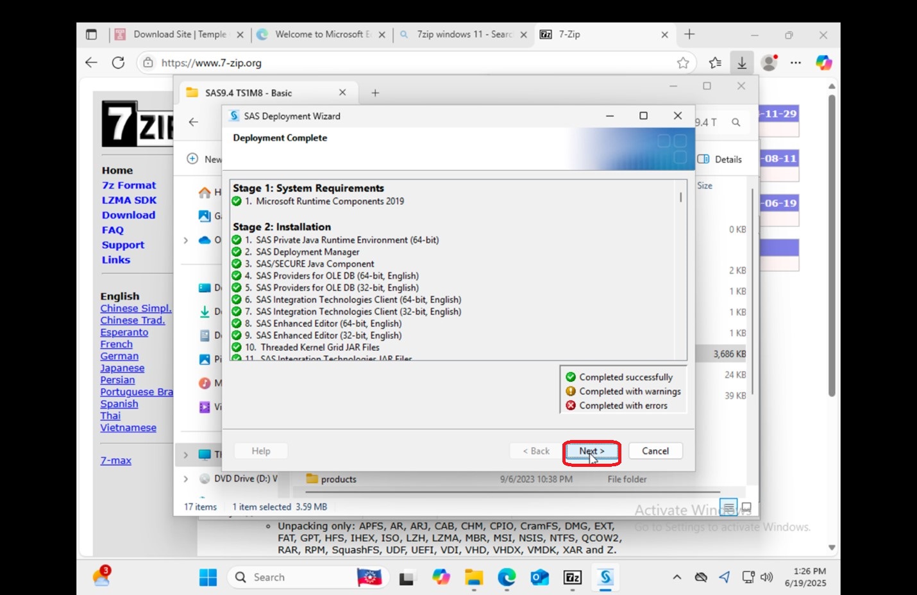This screenshot has width=917, height=595.
Task: Open 7-Zip File Manager from taskbar
Action: point(573,577)
